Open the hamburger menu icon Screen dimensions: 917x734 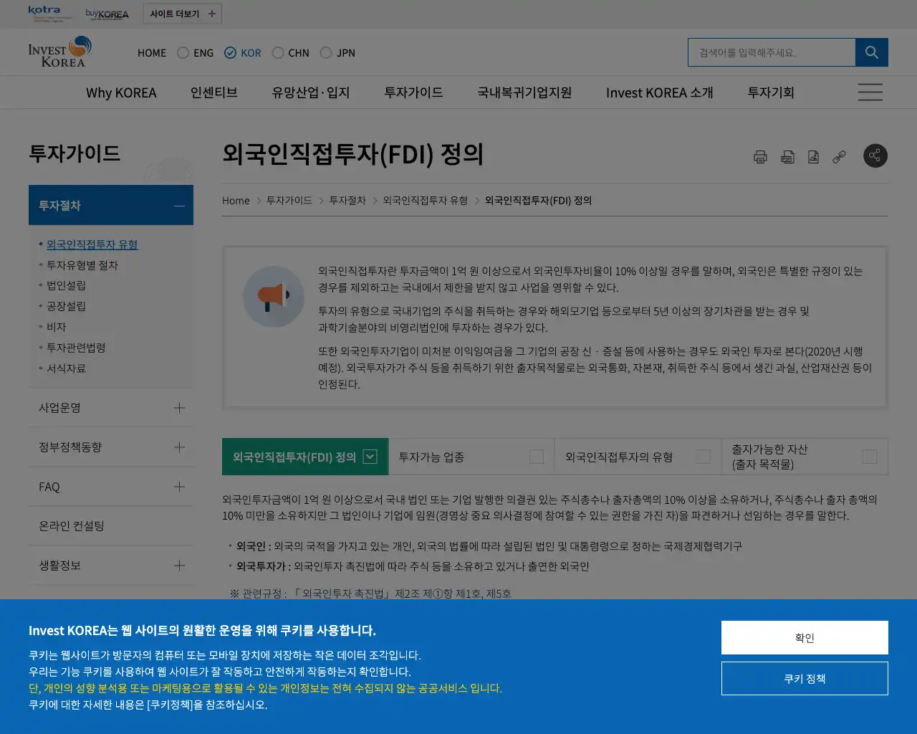point(870,92)
